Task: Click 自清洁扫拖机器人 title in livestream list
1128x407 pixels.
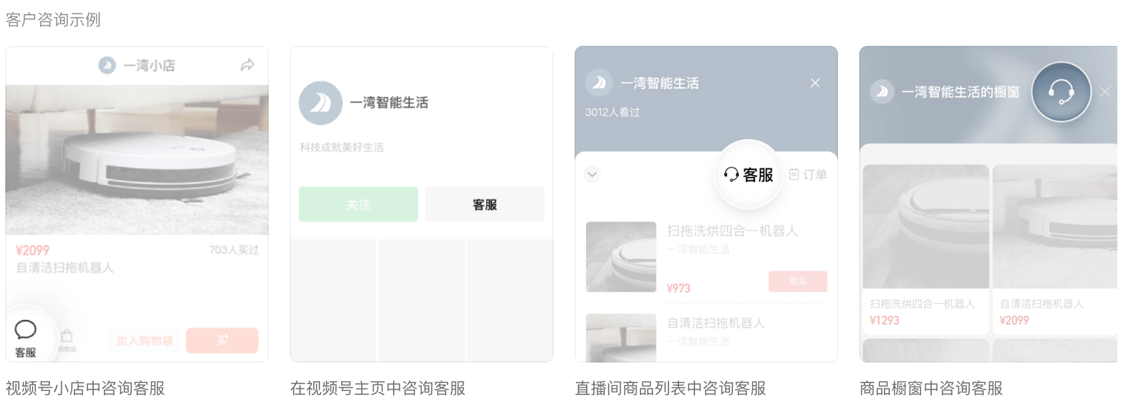Action: click(716, 323)
